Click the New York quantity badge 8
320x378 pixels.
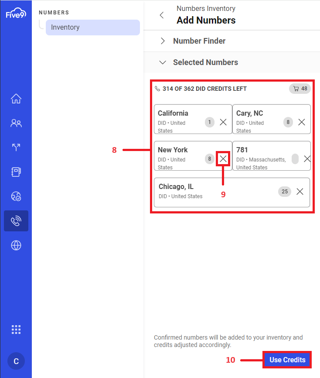(x=209, y=159)
